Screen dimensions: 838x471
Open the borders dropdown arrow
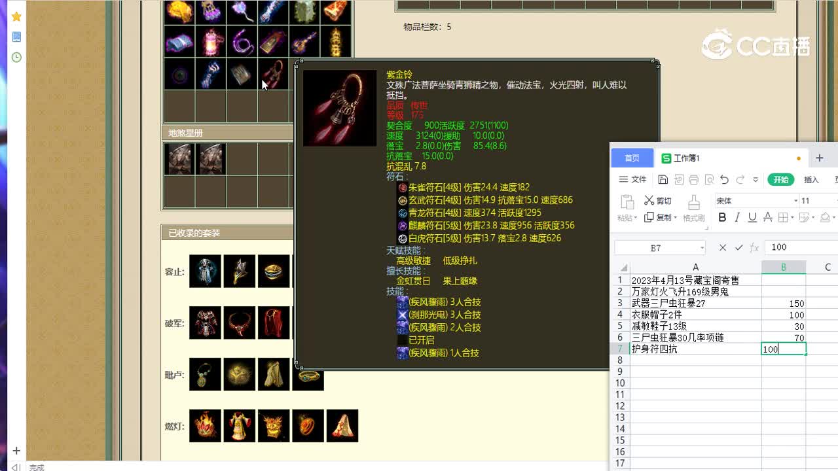coord(792,218)
